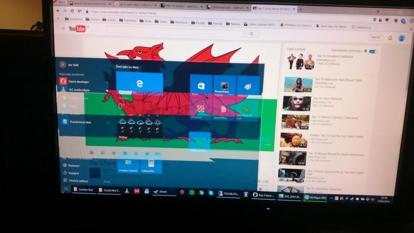This screenshot has width=414, height=233.
Task: Open the Speed Dial grid icon
Action: click(x=79, y=11)
